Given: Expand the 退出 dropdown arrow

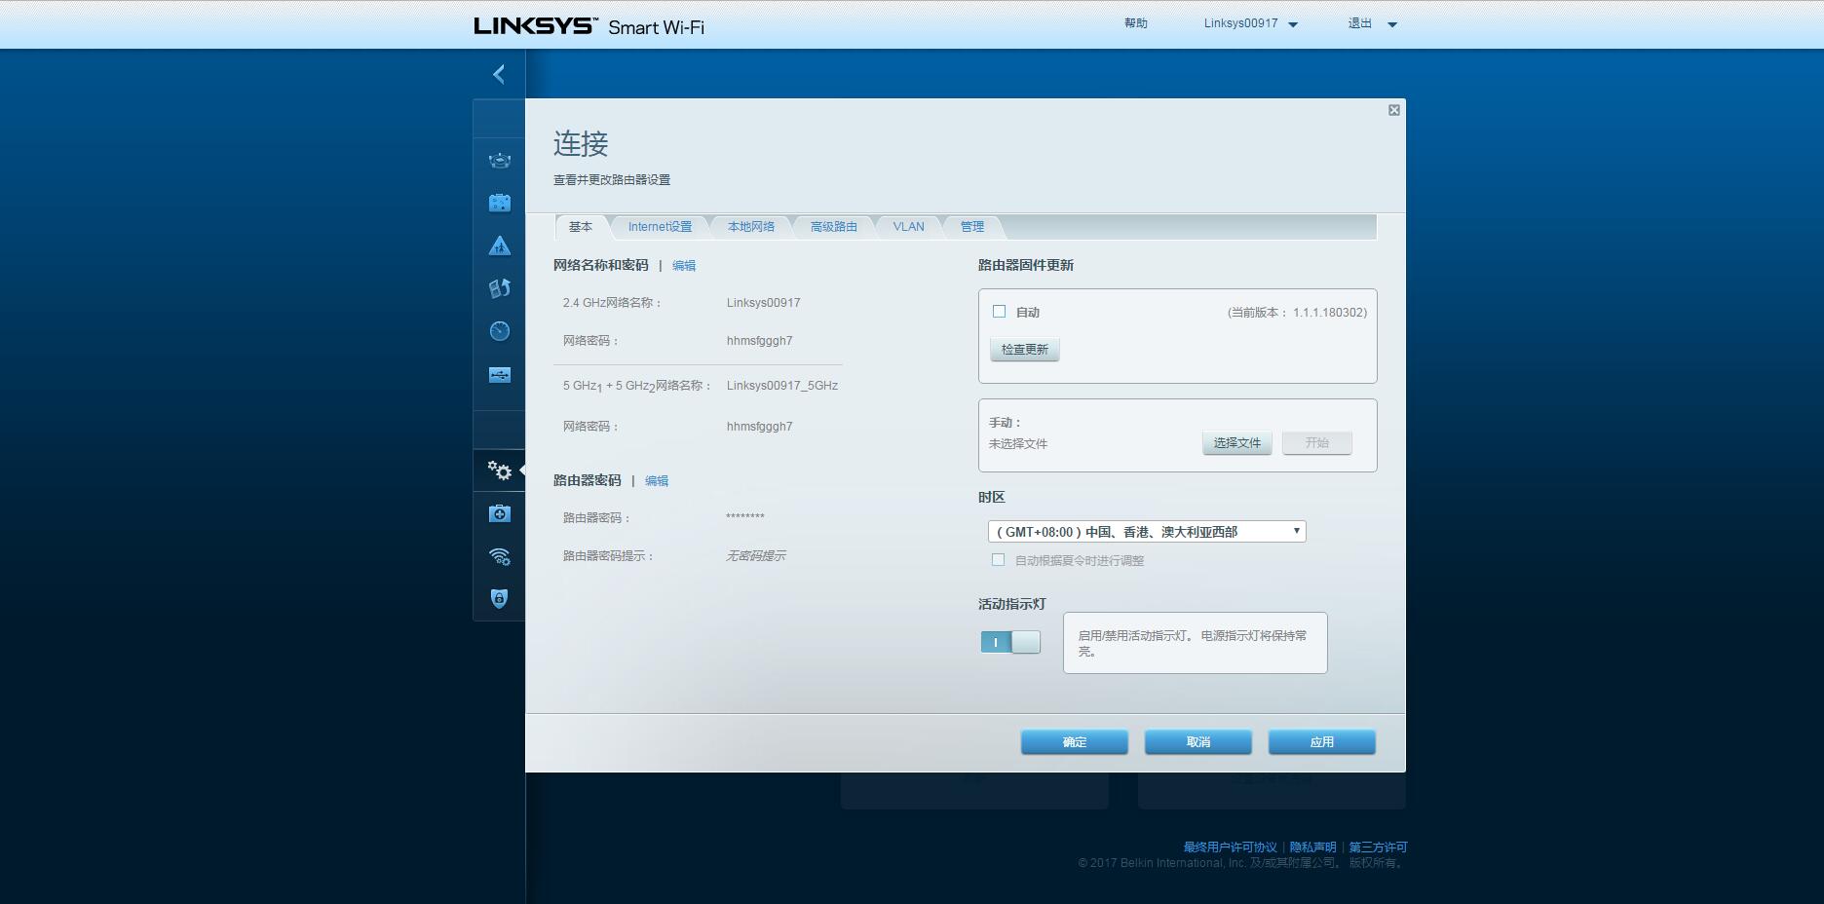Looking at the screenshot, I should [x=1392, y=24].
